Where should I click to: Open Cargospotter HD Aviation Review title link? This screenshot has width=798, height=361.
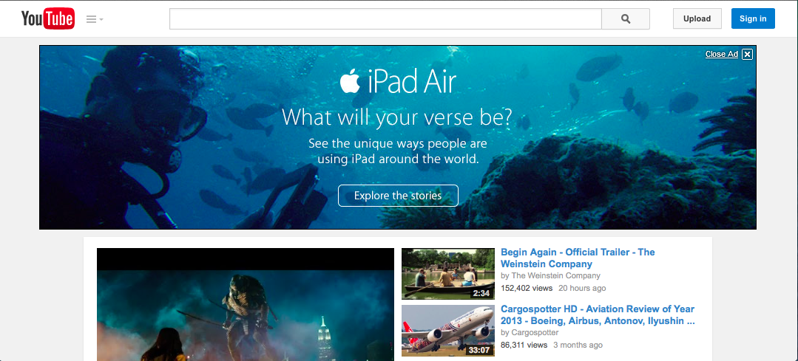pyautogui.click(x=598, y=314)
